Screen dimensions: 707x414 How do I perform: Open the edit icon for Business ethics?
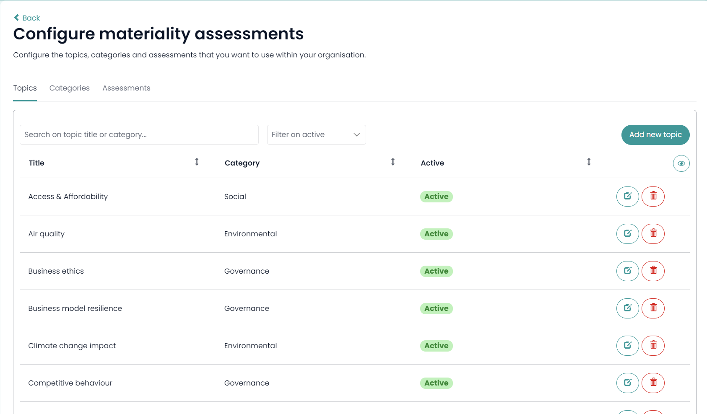point(627,271)
